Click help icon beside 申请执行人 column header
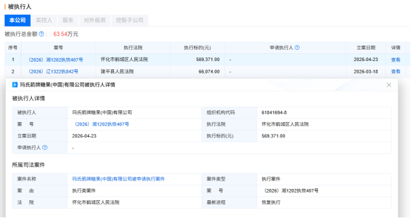The width and height of the screenshot is (411, 218). point(297,47)
